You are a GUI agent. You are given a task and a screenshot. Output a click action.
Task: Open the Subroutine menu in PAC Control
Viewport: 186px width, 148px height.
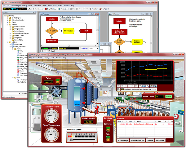coord(37,6)
